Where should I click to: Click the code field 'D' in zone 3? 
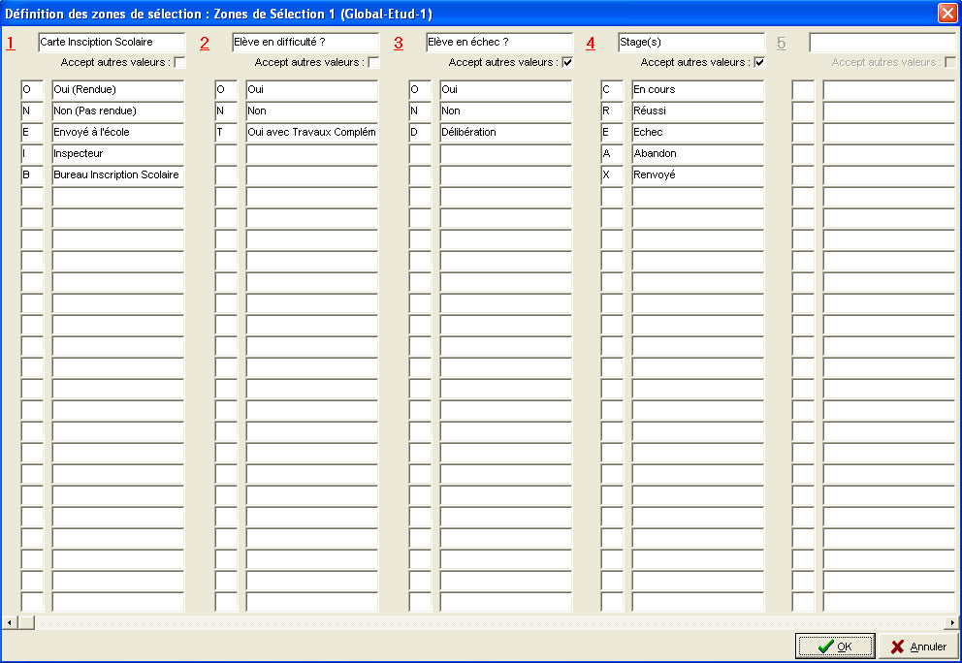pos(420,133)
